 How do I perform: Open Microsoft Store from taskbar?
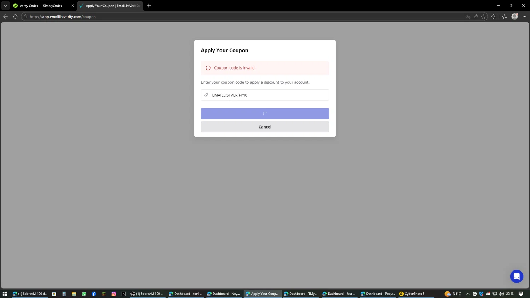pyautogui.click(x=54, y=294)
